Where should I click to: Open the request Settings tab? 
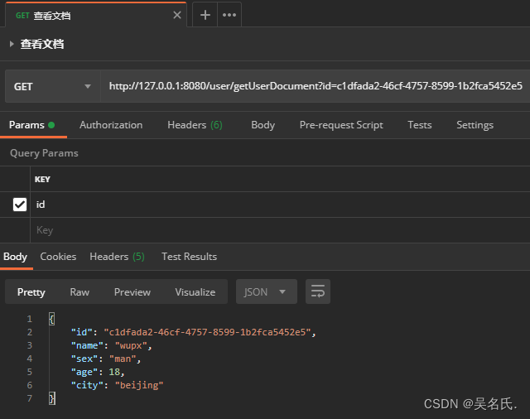(x=475, y=125)
